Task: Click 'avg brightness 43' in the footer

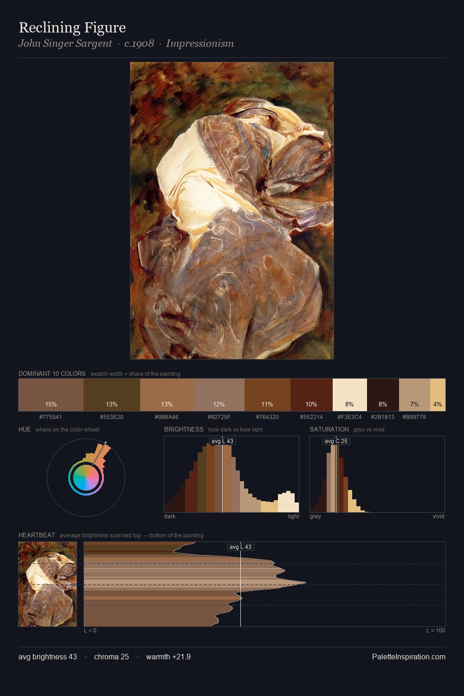Action: (48, 657)
